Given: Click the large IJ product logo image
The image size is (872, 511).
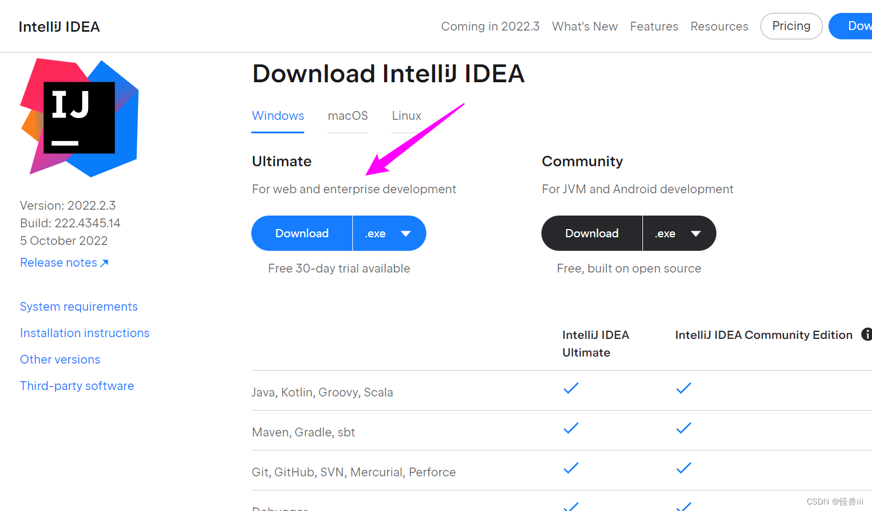Looking at the screenshot, I should pyautogui.click(x=79, y=117).
